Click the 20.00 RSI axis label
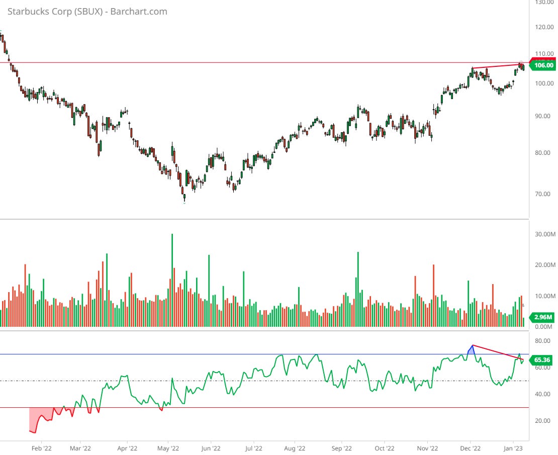Screen dimensions: 558x455 (x=542, y=421)
